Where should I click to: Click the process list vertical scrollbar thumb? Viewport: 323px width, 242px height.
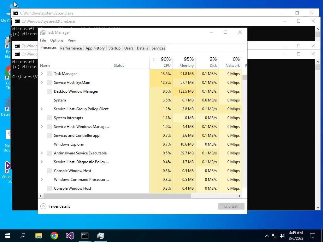[244, 78]
